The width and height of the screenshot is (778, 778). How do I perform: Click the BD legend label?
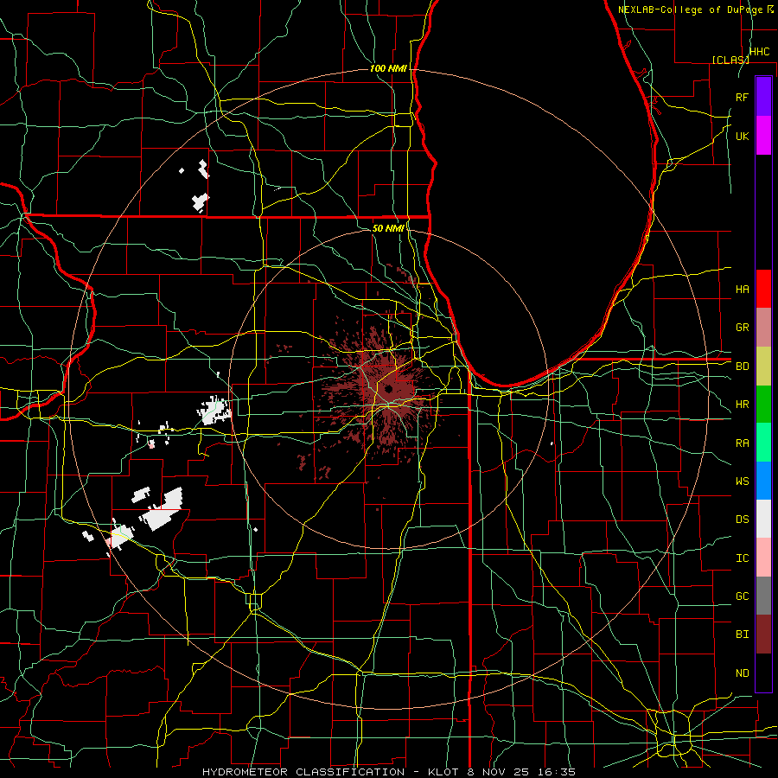743,367
